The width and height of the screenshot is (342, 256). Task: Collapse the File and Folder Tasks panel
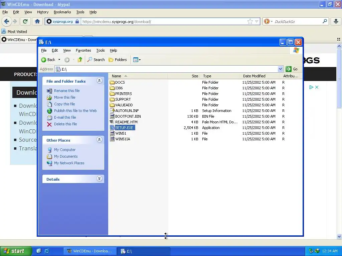pyautogui.click(x=99, y=81)
